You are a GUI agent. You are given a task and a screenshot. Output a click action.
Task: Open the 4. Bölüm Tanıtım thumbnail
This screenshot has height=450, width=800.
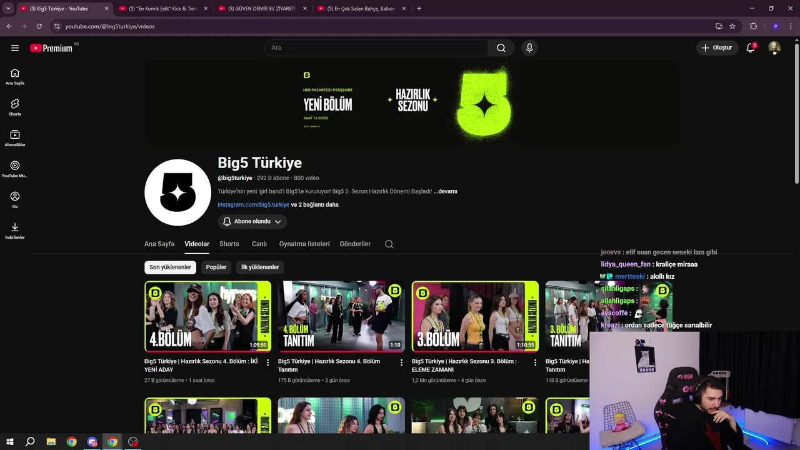(341, 316)
